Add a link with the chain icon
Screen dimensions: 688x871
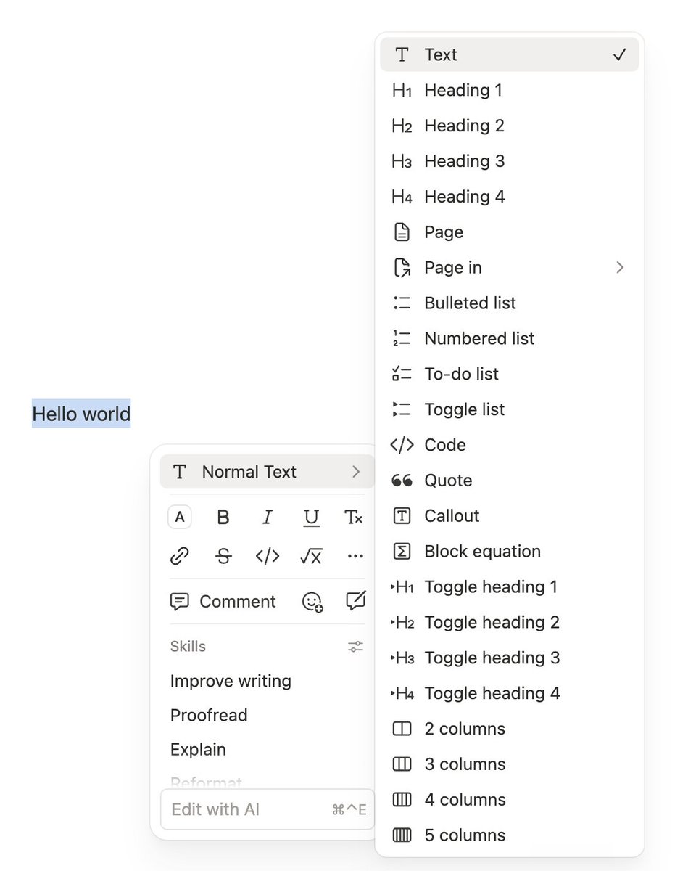180,557
